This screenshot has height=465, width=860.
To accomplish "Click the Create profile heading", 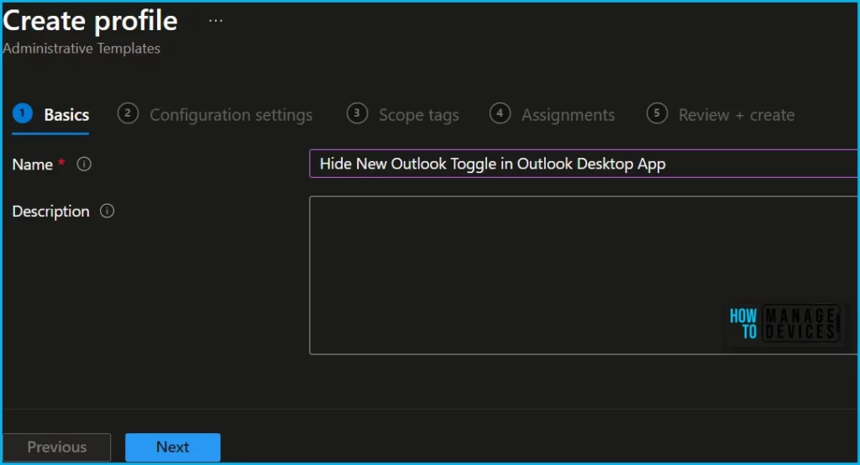I will 91,21.
